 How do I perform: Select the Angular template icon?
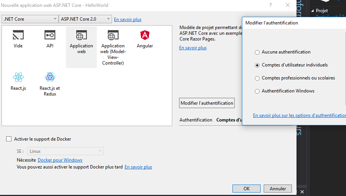click(x=145, y=36)
